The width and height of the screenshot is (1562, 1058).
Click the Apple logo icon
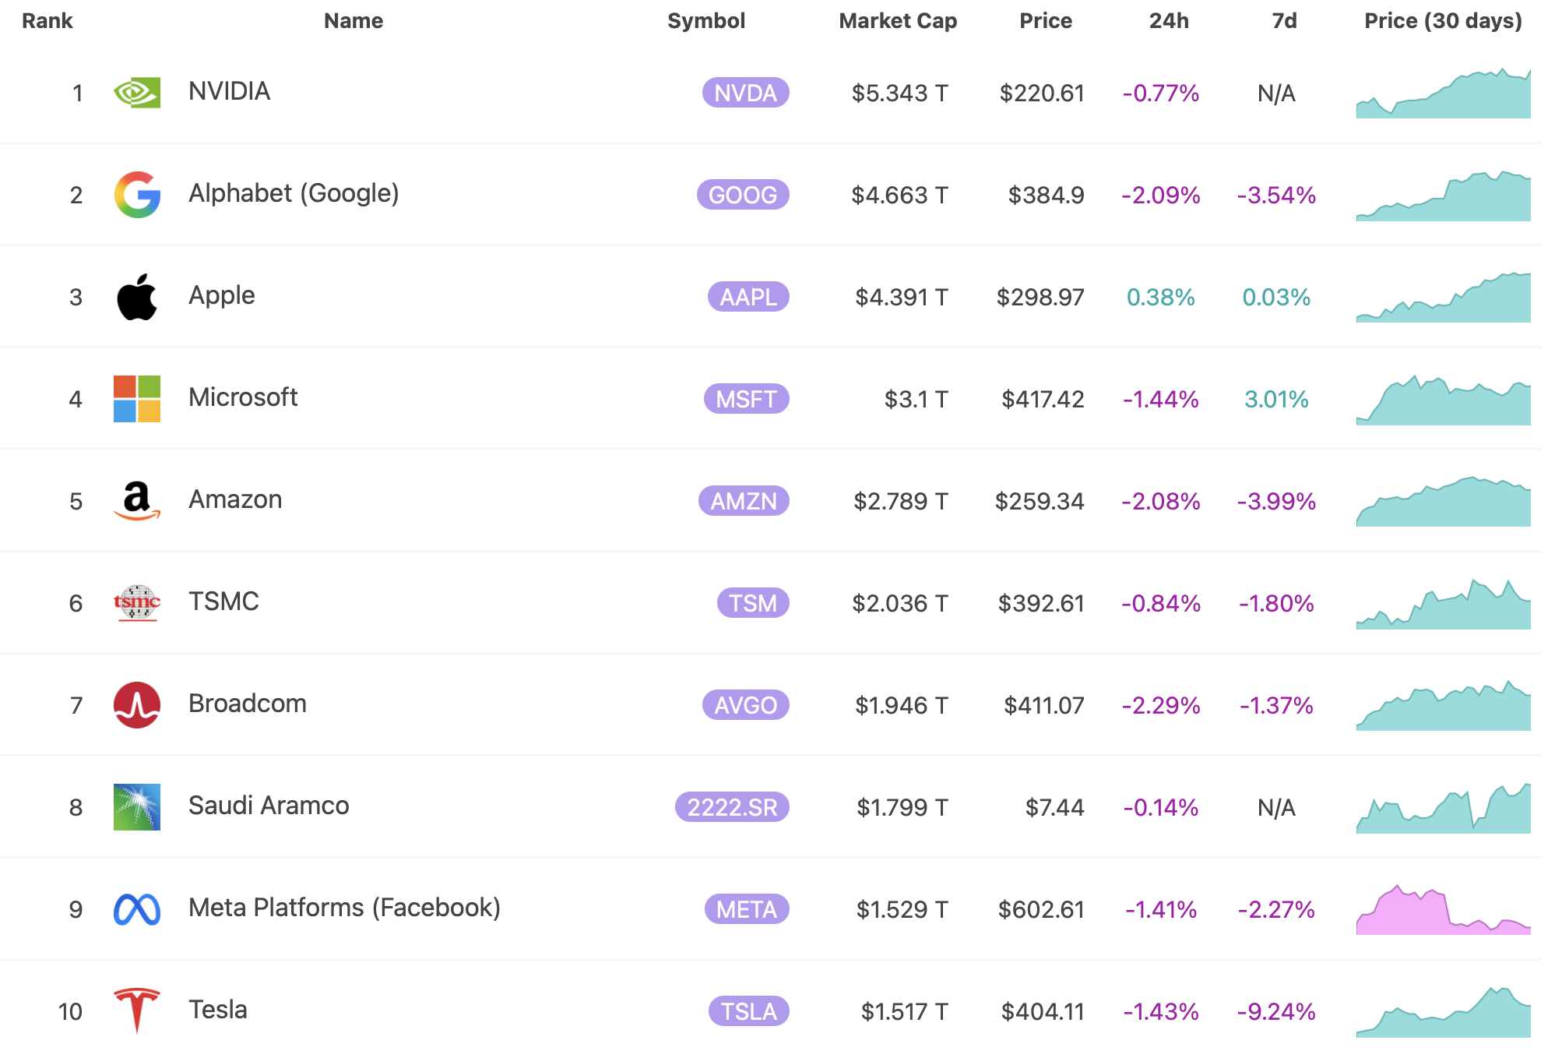[x=137, y=297]
